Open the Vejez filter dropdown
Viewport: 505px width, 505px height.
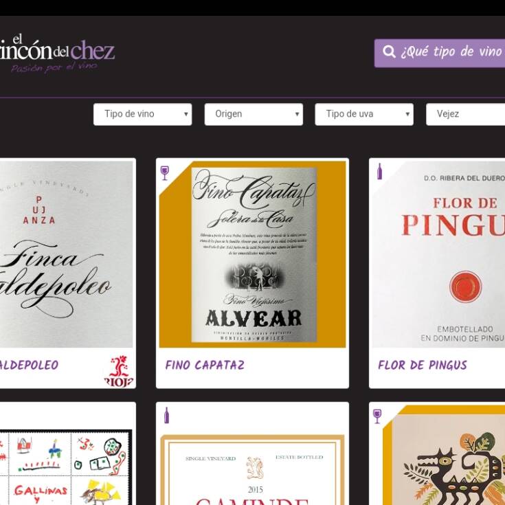click(465, 114)
